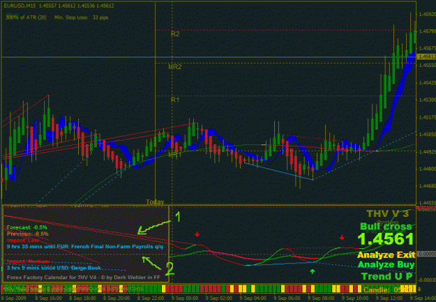Click the 1.44925 price axis label
Screen dimensions: 436x302
coord(428,152)
